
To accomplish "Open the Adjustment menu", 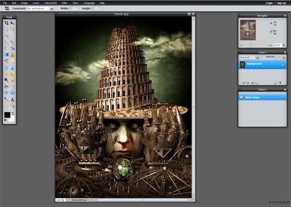I will [50, 3].
